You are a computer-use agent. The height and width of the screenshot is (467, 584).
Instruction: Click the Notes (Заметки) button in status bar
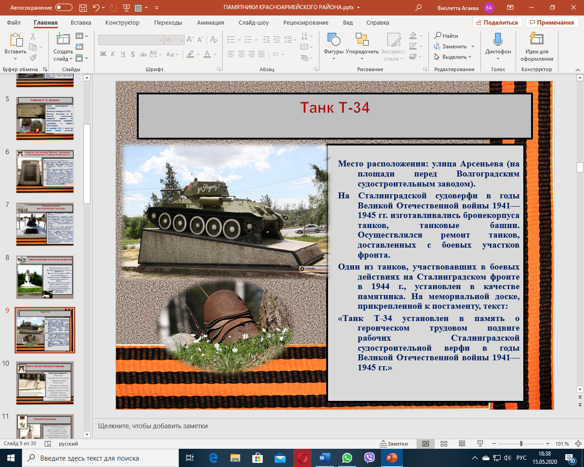click(x=394, y=444)
